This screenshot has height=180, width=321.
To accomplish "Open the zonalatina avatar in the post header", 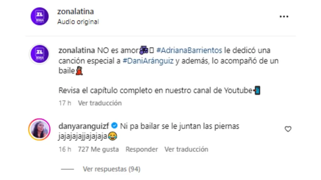I will [x=39, y=16].
